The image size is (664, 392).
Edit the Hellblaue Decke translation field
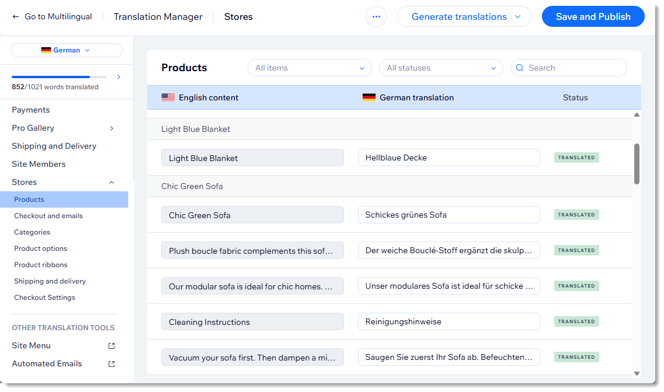449,157
